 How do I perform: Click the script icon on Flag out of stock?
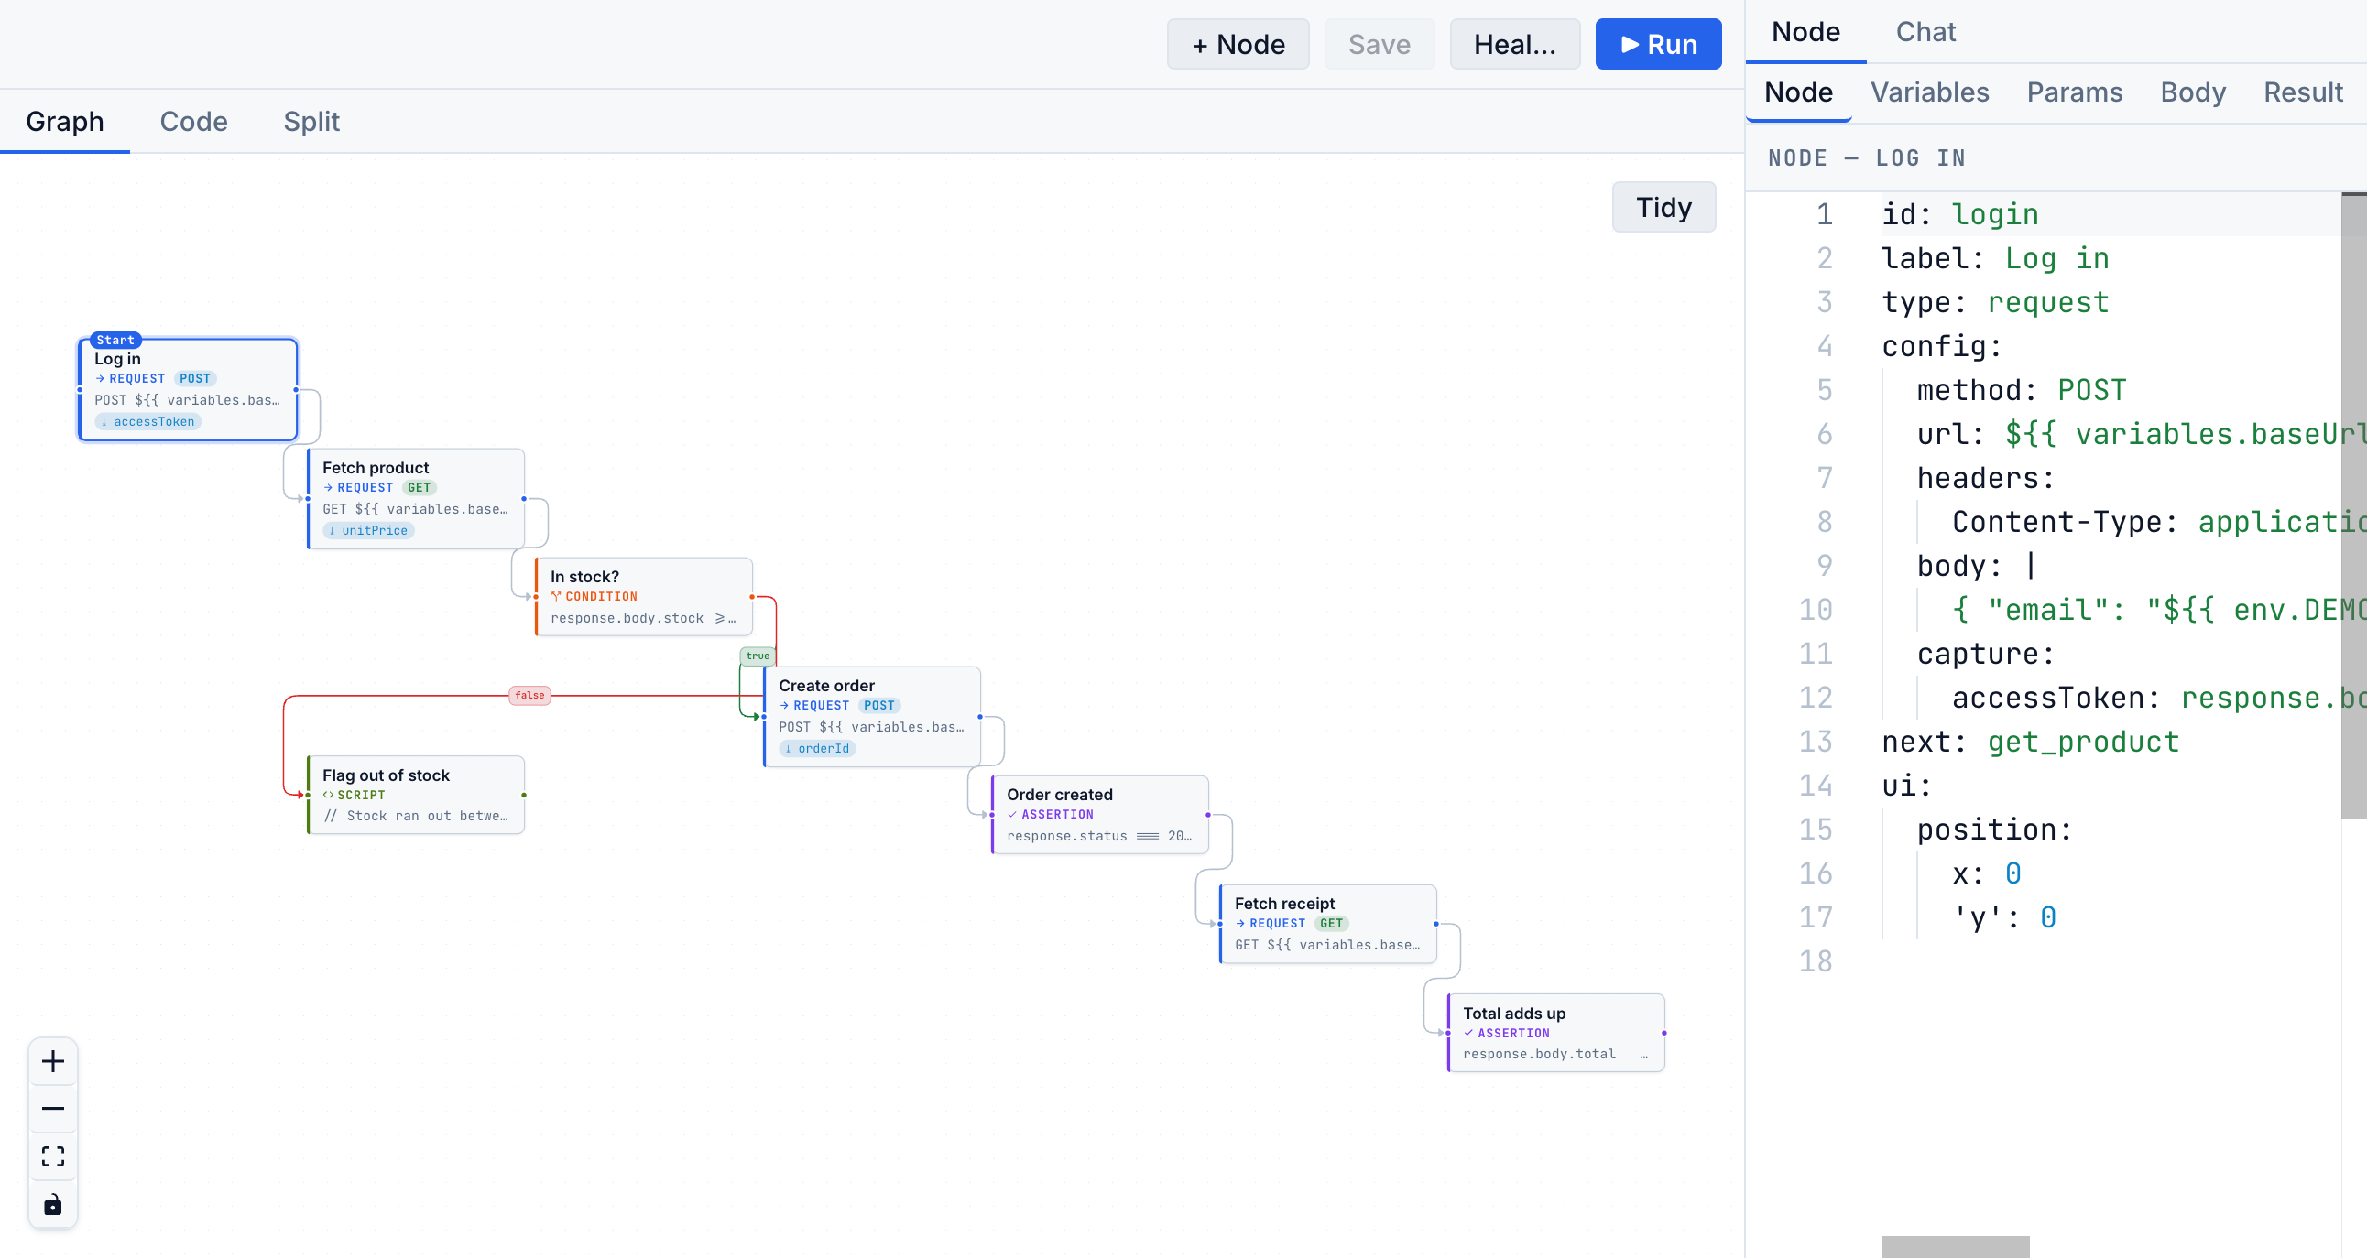click(328, 796)
